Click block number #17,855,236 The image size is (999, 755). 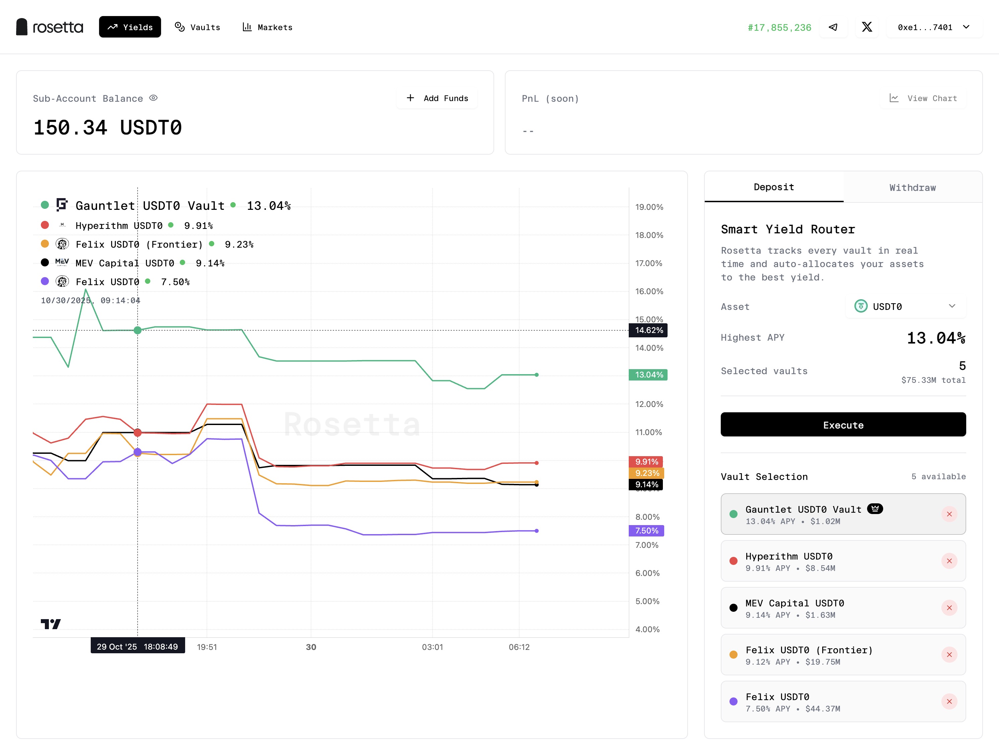779,27
